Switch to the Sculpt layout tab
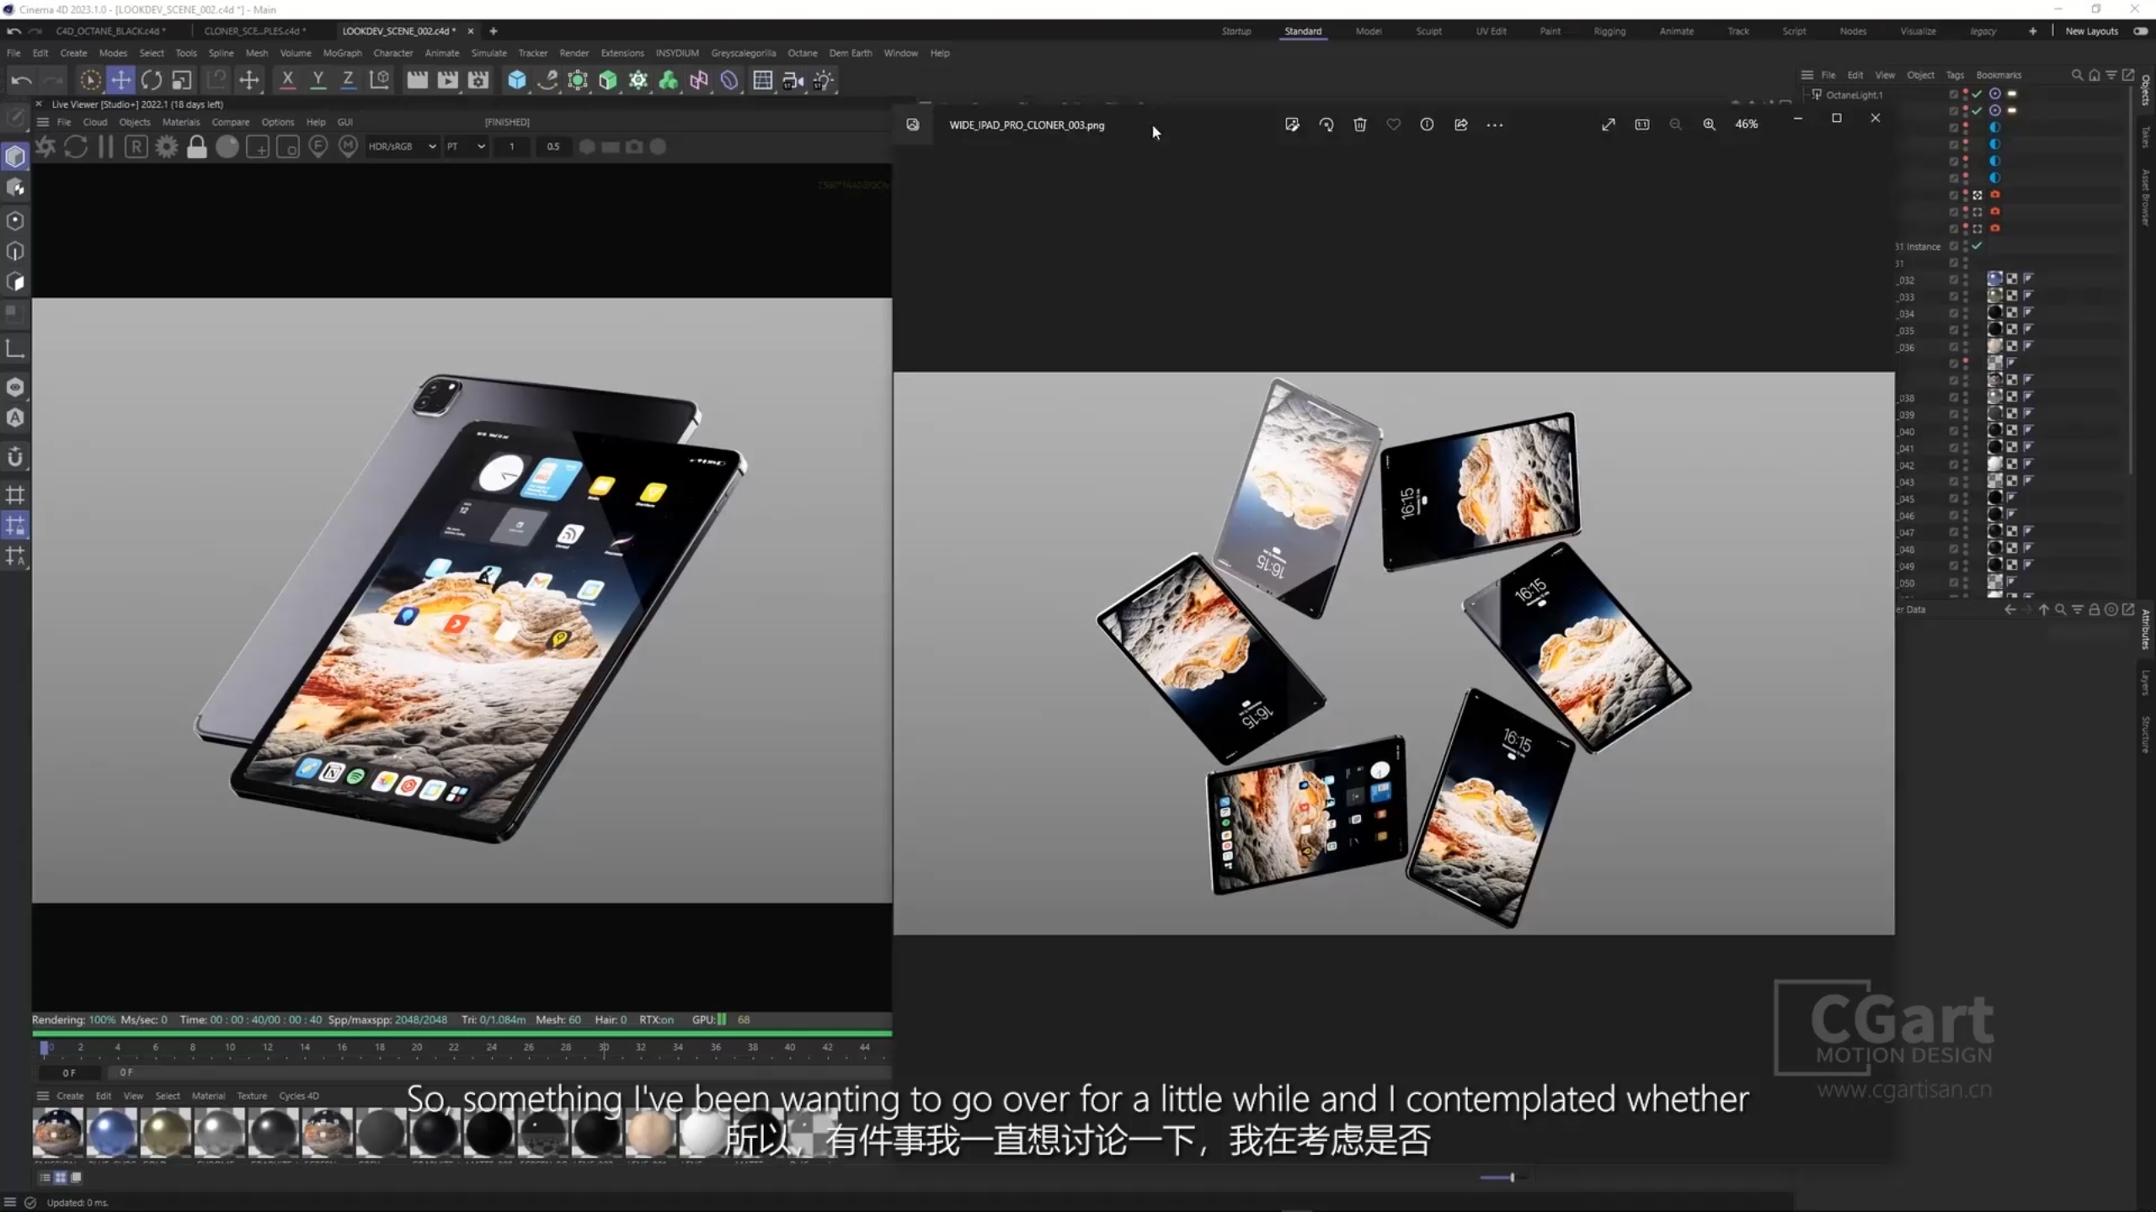Image resolution: width=2156 pixels, height=1212 pixels. 1428,31
